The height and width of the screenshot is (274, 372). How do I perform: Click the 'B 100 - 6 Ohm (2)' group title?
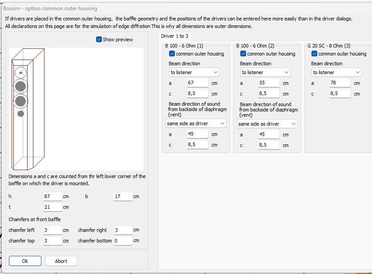tap(255, 46)
